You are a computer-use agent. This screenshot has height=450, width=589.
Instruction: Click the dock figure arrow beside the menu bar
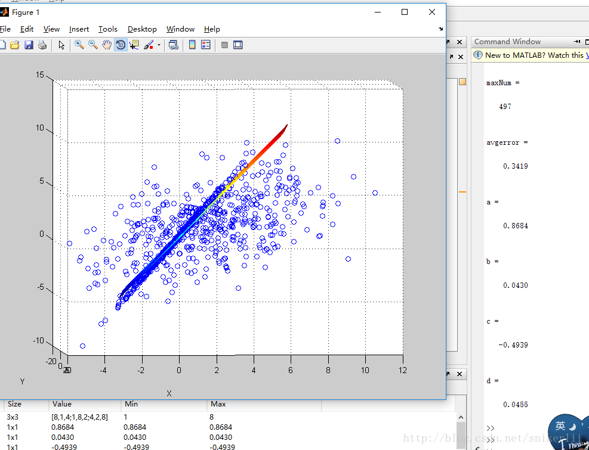pos(440,29)
